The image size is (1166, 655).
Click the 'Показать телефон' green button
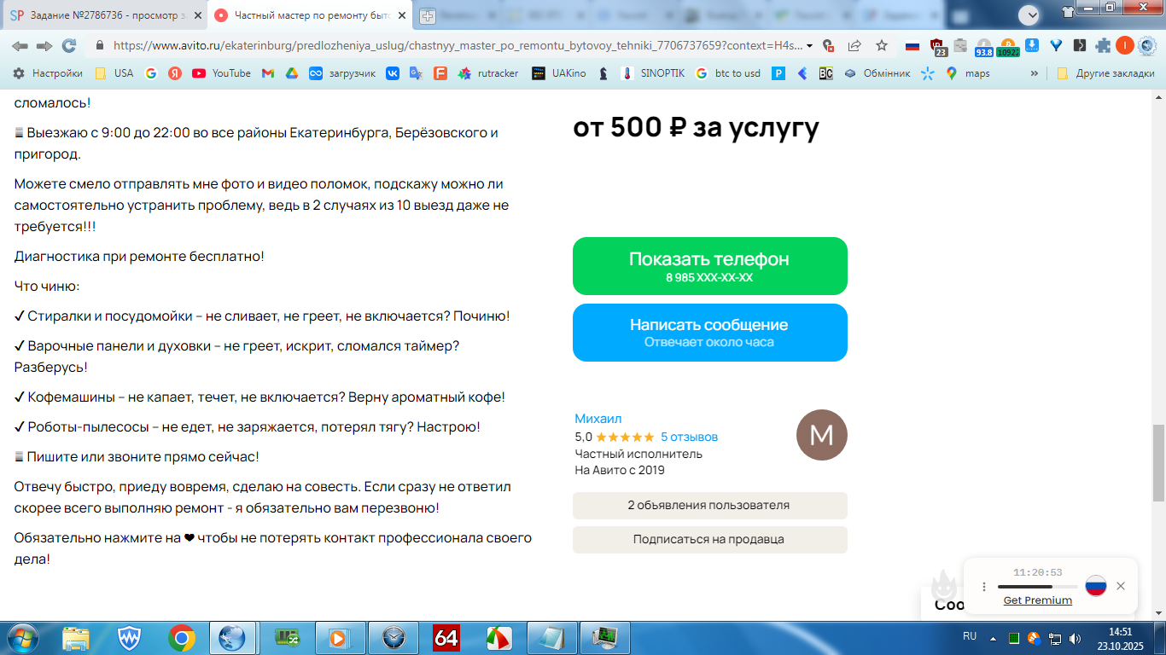tap(710, 266)
